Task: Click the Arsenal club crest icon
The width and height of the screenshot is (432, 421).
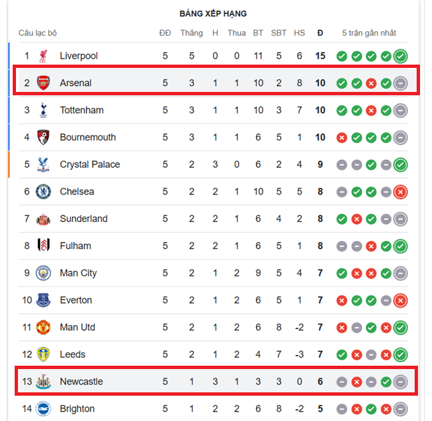Action: pos(44,83)
